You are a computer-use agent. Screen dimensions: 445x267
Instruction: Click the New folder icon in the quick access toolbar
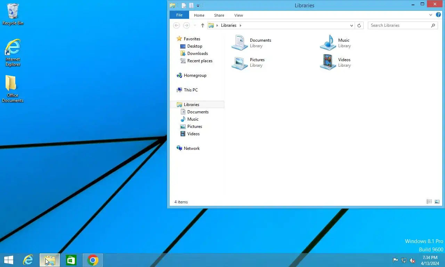[191, 6]
